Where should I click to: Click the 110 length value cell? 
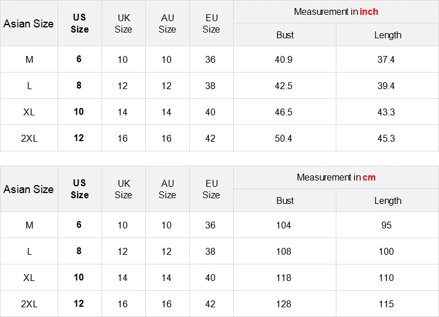387,278
